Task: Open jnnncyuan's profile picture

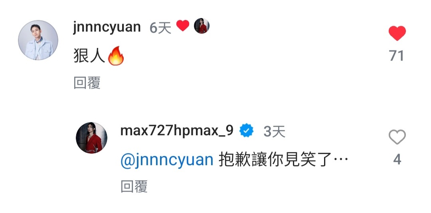Action: tap(38, 40)
